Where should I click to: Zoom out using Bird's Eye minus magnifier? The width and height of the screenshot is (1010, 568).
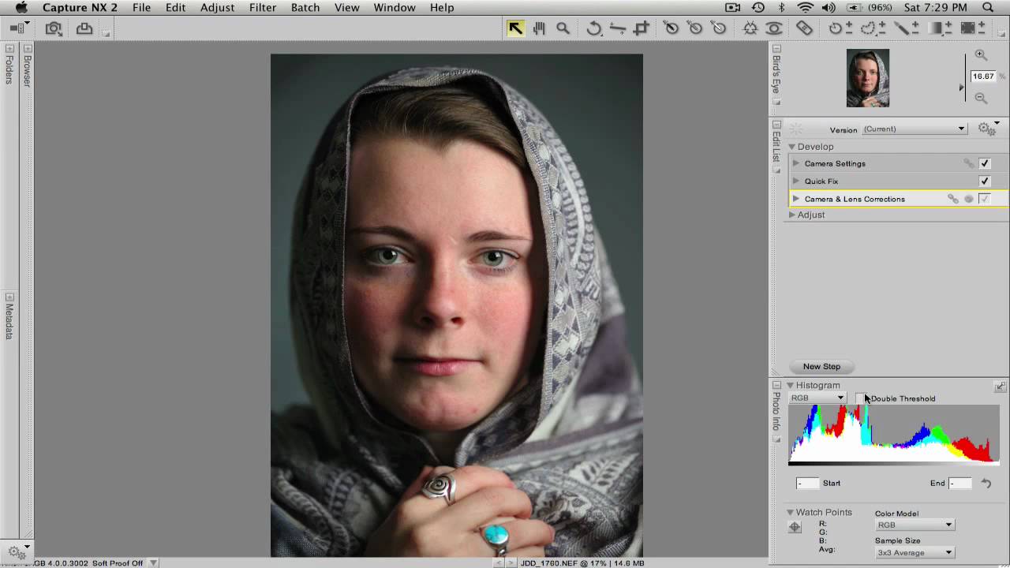click(981, 99)
